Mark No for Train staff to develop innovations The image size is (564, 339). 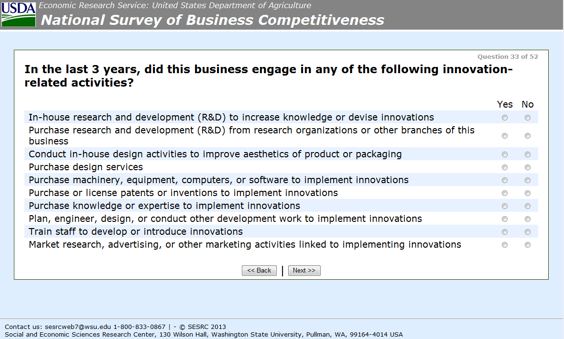tap(528, 232)
